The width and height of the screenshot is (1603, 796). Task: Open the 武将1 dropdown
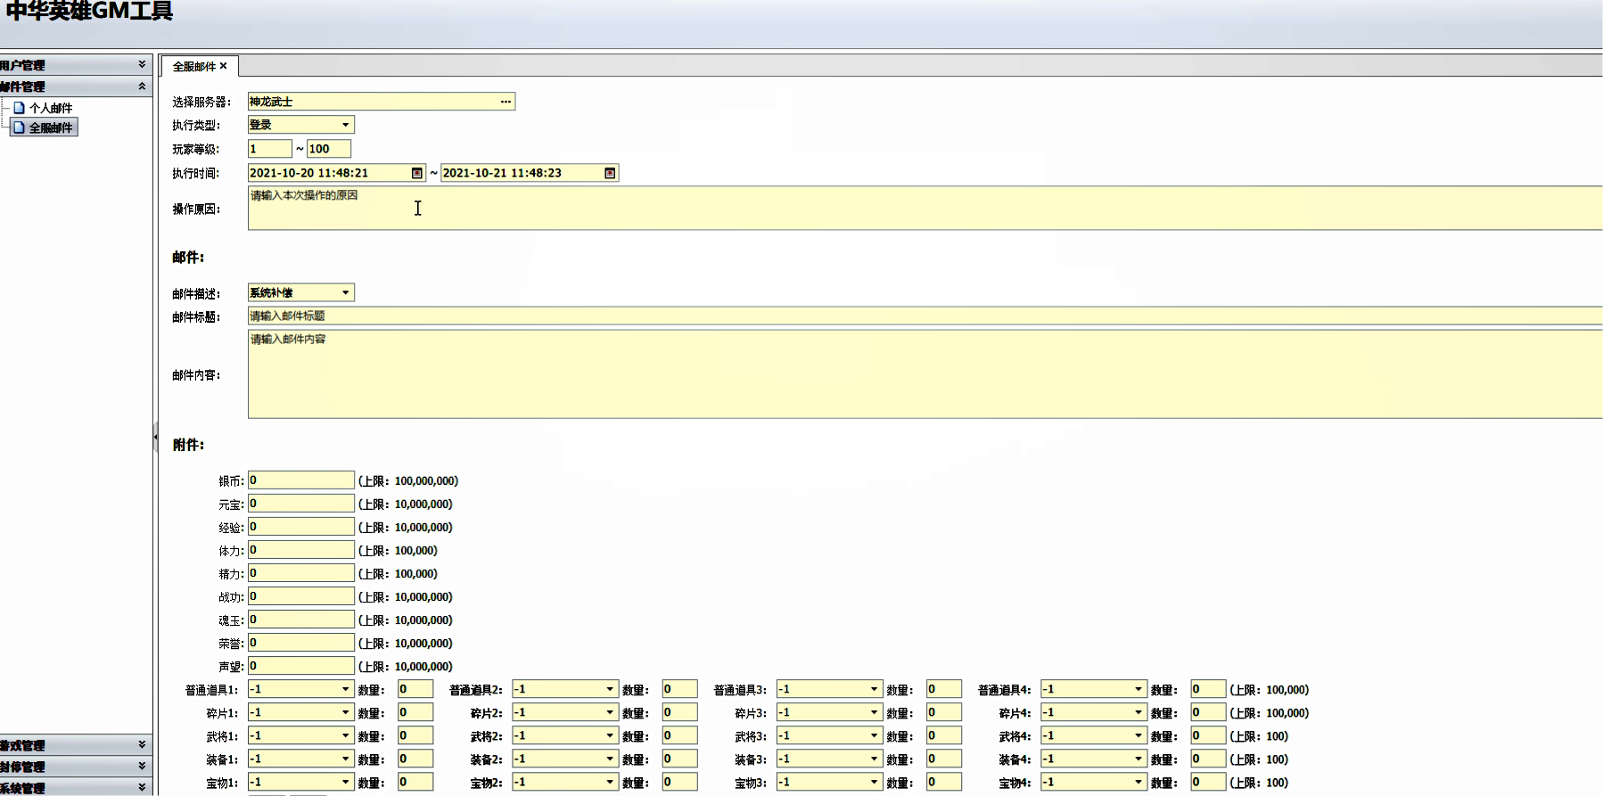[345, 735]
